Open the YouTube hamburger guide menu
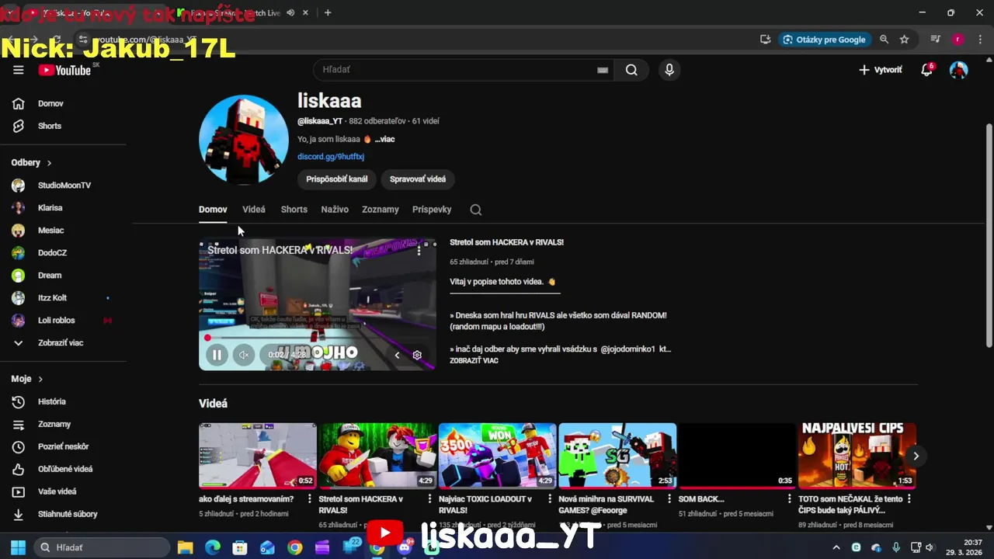This screenshot has width=994, height=559. click(x=19, y=70)
